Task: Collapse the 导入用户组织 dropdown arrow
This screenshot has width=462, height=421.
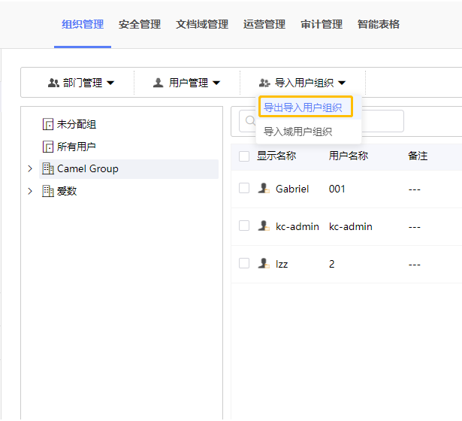Action: [x=342, y=83]
